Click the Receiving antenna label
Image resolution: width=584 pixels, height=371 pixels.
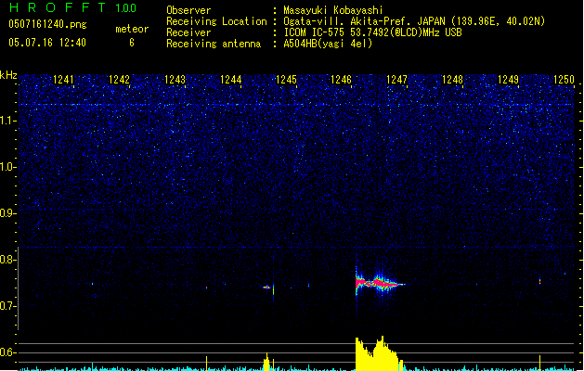point(214,44)
